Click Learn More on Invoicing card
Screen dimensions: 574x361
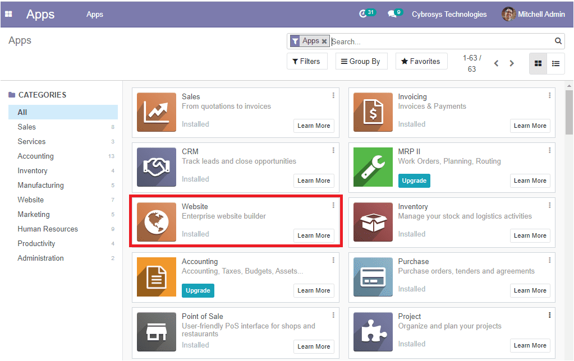[x=530, y=126]
